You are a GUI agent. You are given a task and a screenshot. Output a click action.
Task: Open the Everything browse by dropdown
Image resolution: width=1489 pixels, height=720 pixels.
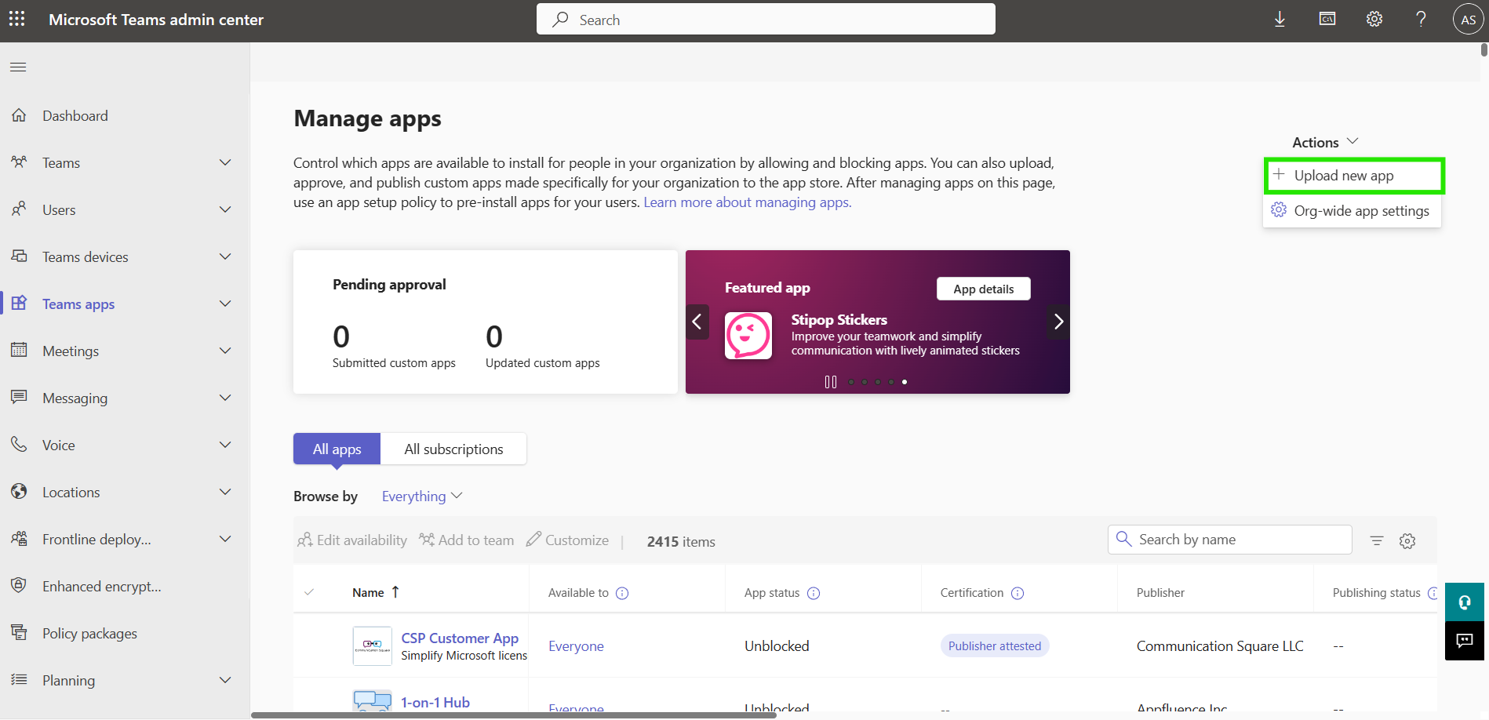point(420,496)
